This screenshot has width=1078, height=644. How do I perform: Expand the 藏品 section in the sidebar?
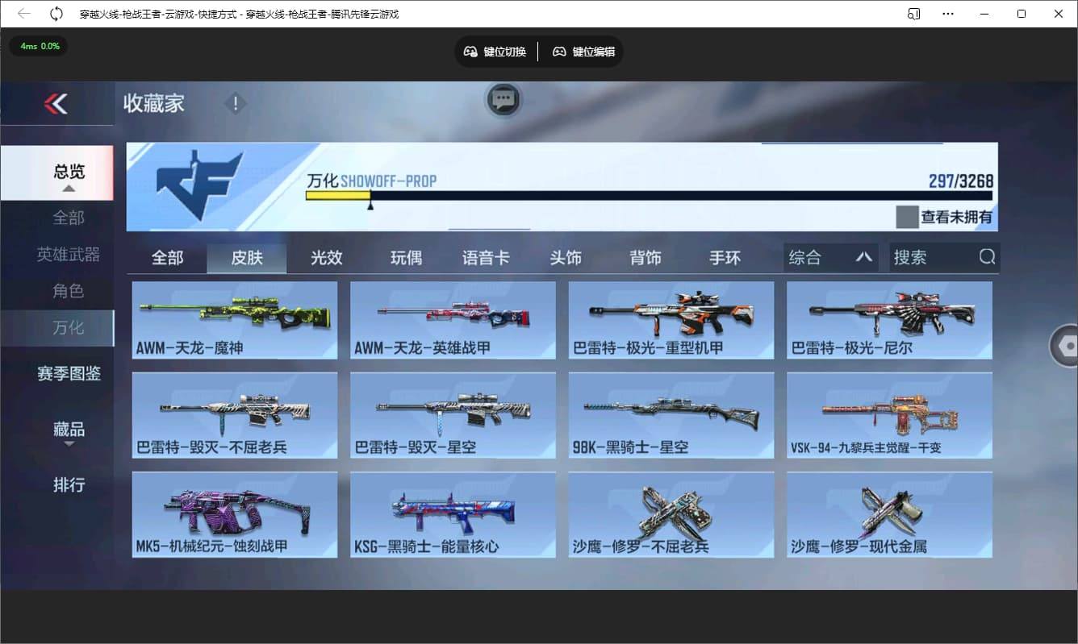[69, 430]
